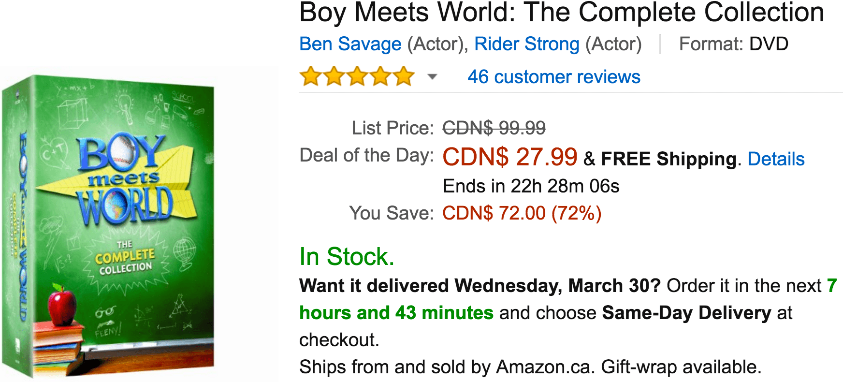View the 46 customer reviews
Screen dimensions: 843x382
click(554, 76)
